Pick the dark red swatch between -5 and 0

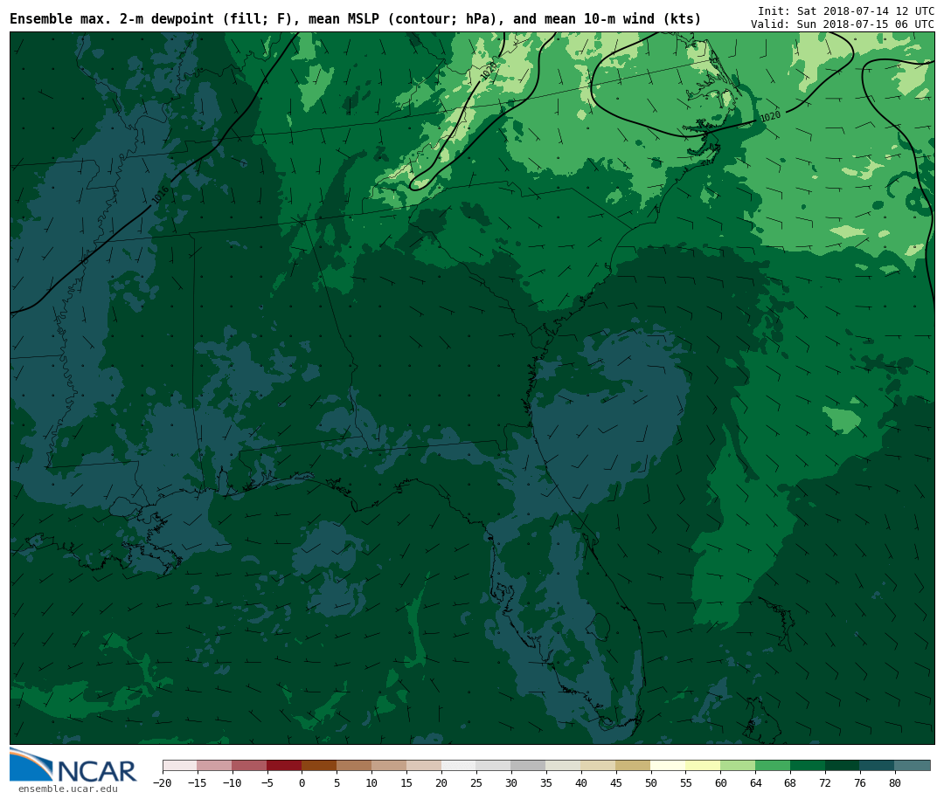point(284,766)
